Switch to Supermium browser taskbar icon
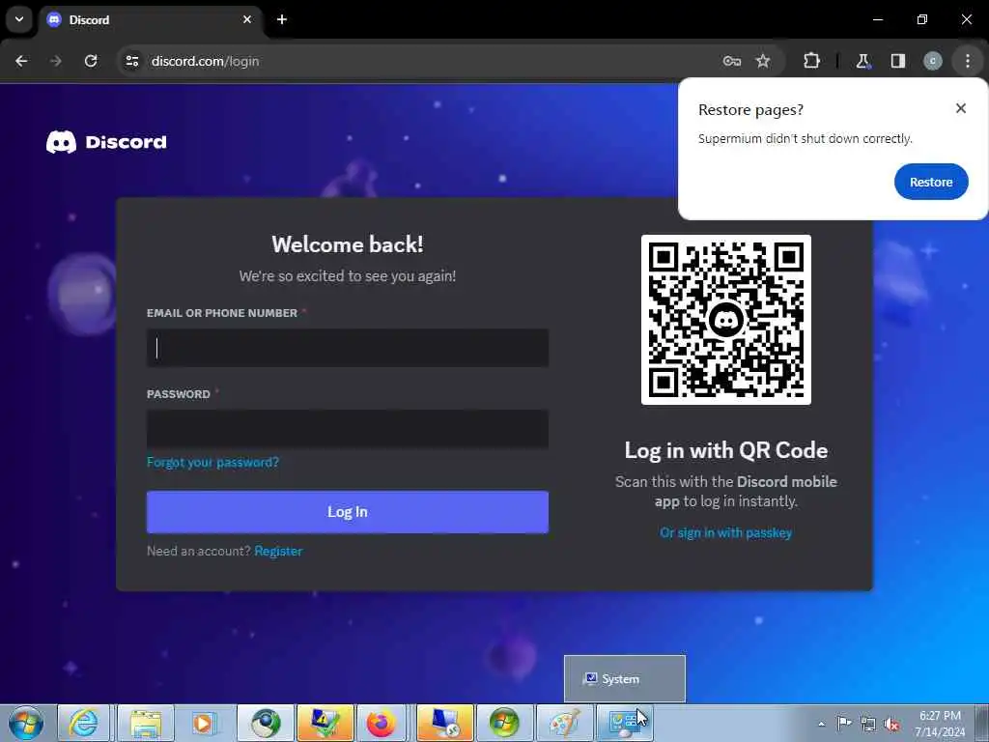Image resolution: width=989 pixels, height=742 pixels. [x=266, y=723]
